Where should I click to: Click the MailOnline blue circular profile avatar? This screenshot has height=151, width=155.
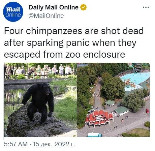pyautogui.click(x=13, y=12)
